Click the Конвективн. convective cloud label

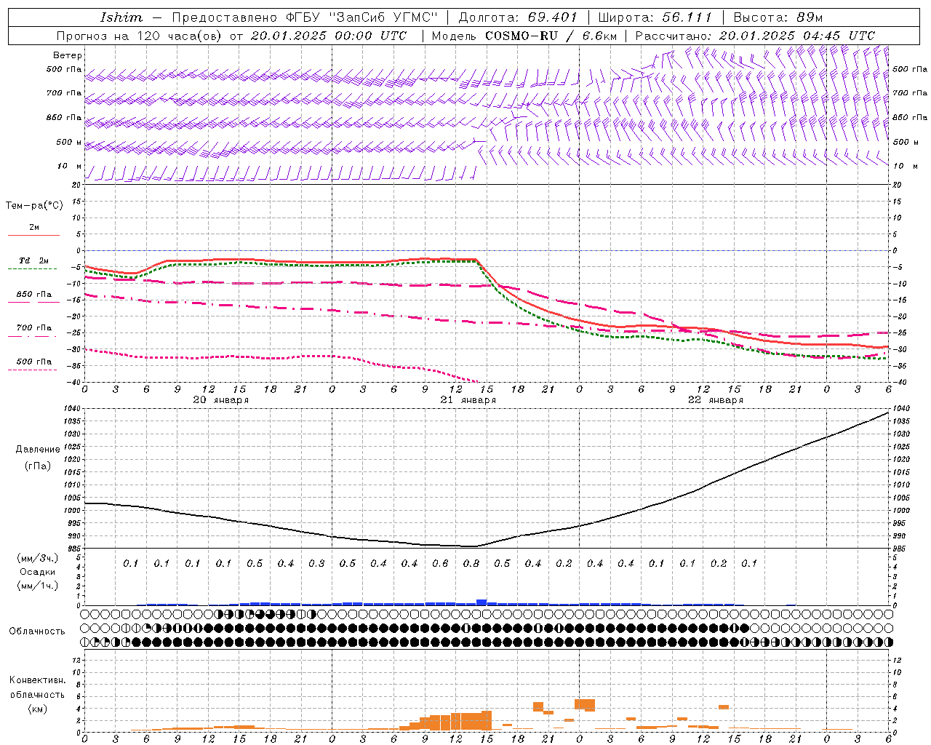[37, 680]
